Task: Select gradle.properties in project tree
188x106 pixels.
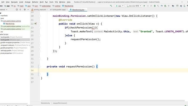Action: click(x=14, y=48)
